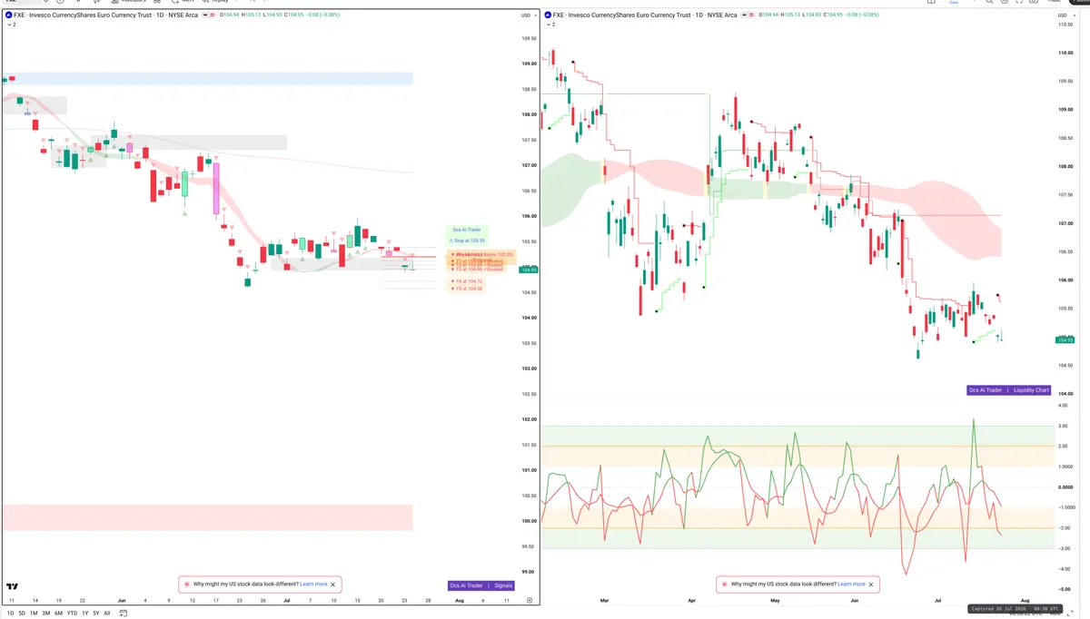Click the 'T5 at 104.08' target label
Image resolution: width=1090 pixels, height=619 pixels.
point(467,288)
